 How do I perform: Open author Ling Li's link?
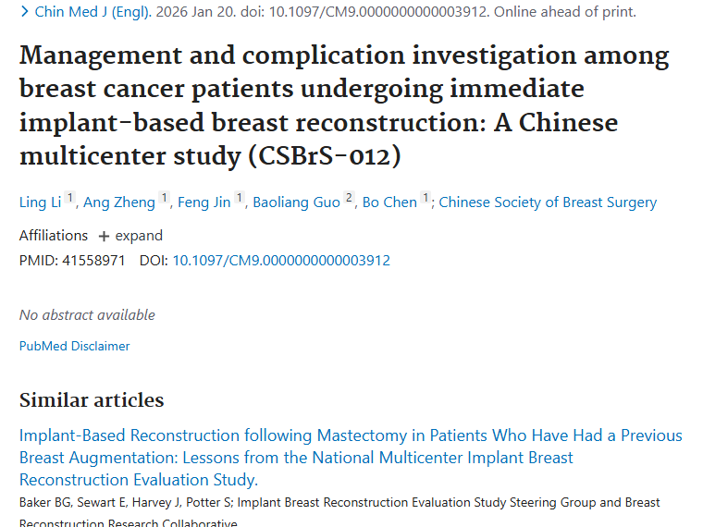click(x=41, y=202)
